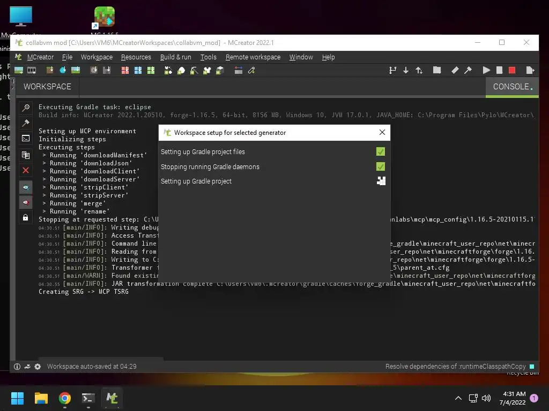549x411 pixels.
Task: Open the MCreator menu
Action: [x=40, y=57]
